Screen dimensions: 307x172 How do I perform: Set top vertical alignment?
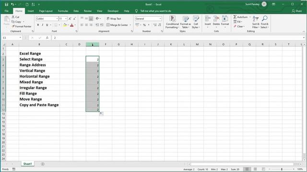coord(82,19)
